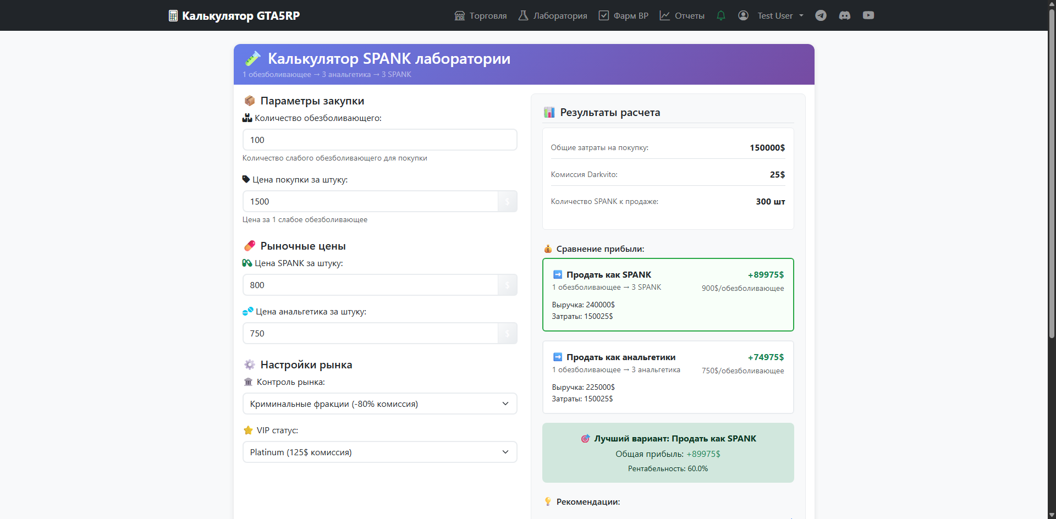The height and width of the screenshot is (519, 1056).
Task: Click the 300 шт SPANK quantity value
Action: coord(771,201)
